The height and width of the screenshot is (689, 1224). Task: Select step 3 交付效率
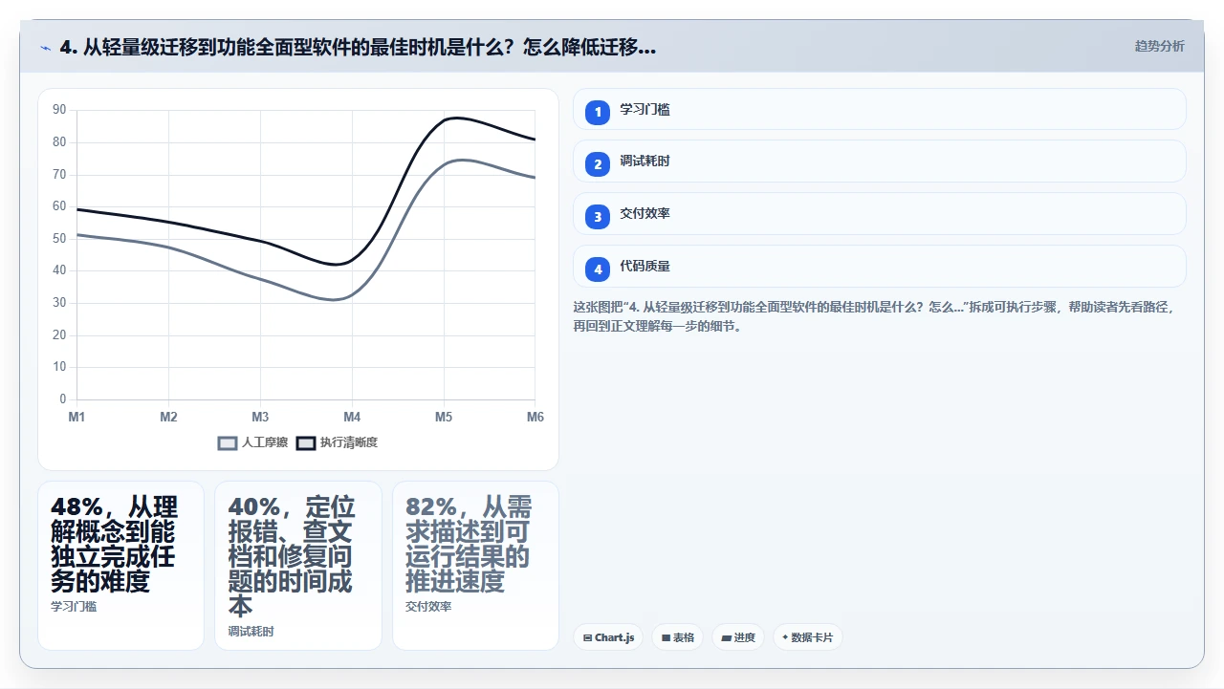pos(879,213)
